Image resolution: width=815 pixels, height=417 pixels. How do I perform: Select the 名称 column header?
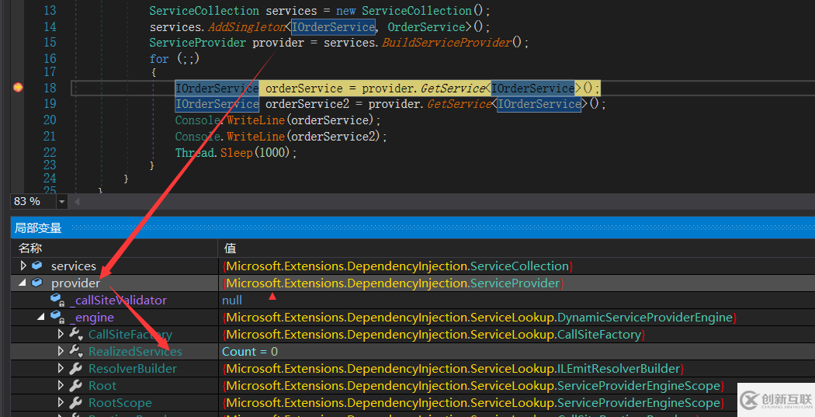30,248
